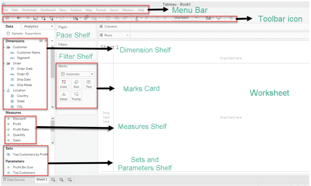Click New Worksheet icon beside Sheet 1 tab

point(53,180)
